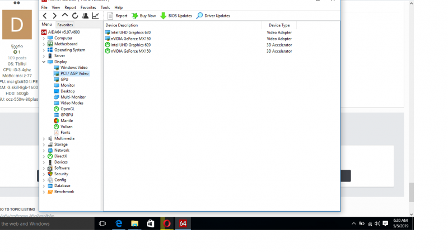The height and width of the screenshot is (252, 448).
Task: Click the Device Type column header
Action: pos(279,25)
